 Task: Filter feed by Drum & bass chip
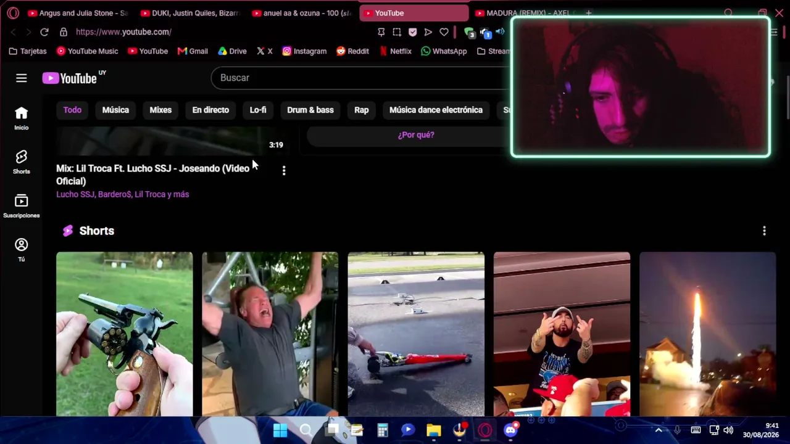[310, 110]
